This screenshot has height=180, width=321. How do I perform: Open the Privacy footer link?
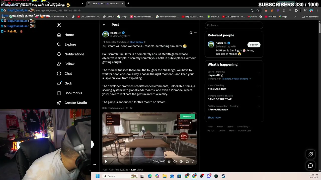(x=219, y=127)
